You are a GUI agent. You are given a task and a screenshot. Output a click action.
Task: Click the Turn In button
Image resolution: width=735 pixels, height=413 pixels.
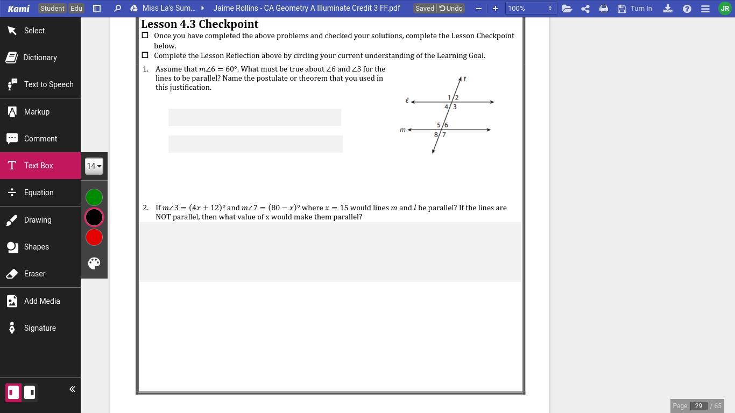tap(635, 9)
